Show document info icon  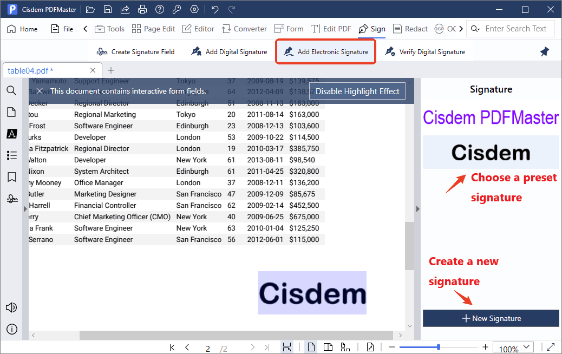tap(11, 329)
